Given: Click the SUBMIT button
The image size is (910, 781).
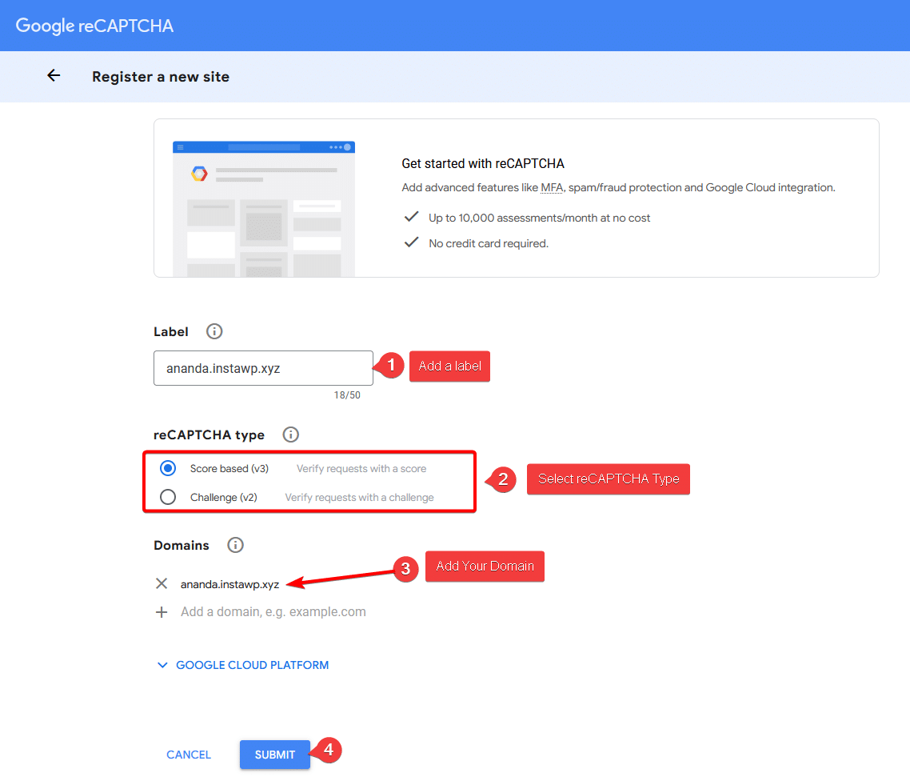Looking at the screenshot, I should [274, 755].
